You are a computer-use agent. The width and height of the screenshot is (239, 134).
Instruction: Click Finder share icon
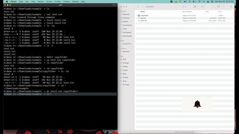213,7
